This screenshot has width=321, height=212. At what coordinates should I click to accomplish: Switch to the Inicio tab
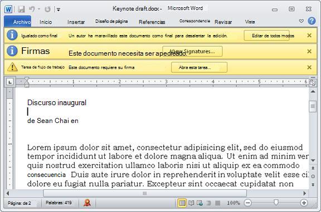46,22
